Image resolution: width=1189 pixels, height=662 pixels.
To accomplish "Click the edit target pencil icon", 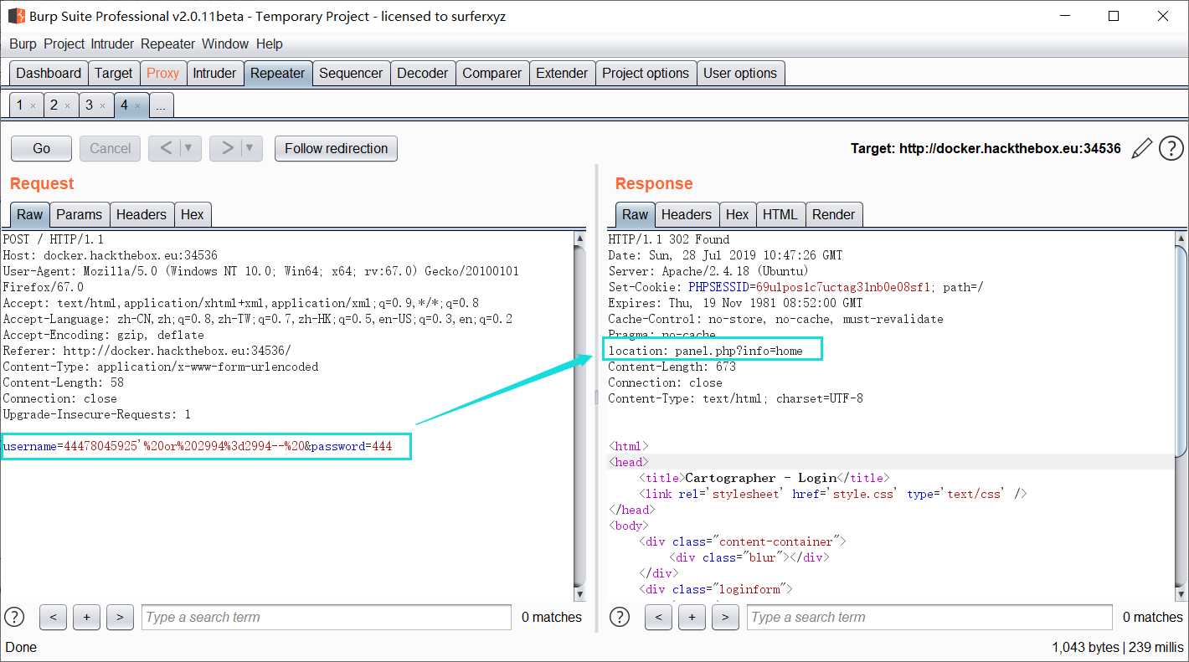I will click(1141, 149).
